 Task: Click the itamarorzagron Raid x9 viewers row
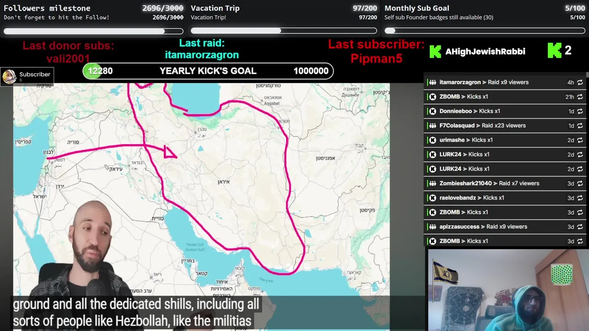coord(505,82)
